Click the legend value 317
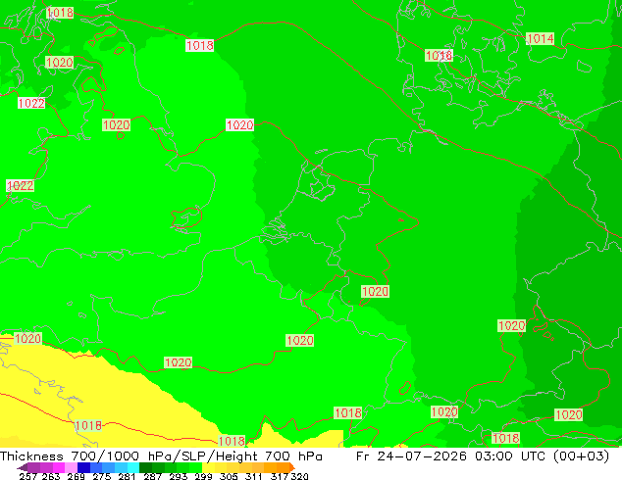Image resolution: width=622 pixels, height=480 pixels. [280, 476]
